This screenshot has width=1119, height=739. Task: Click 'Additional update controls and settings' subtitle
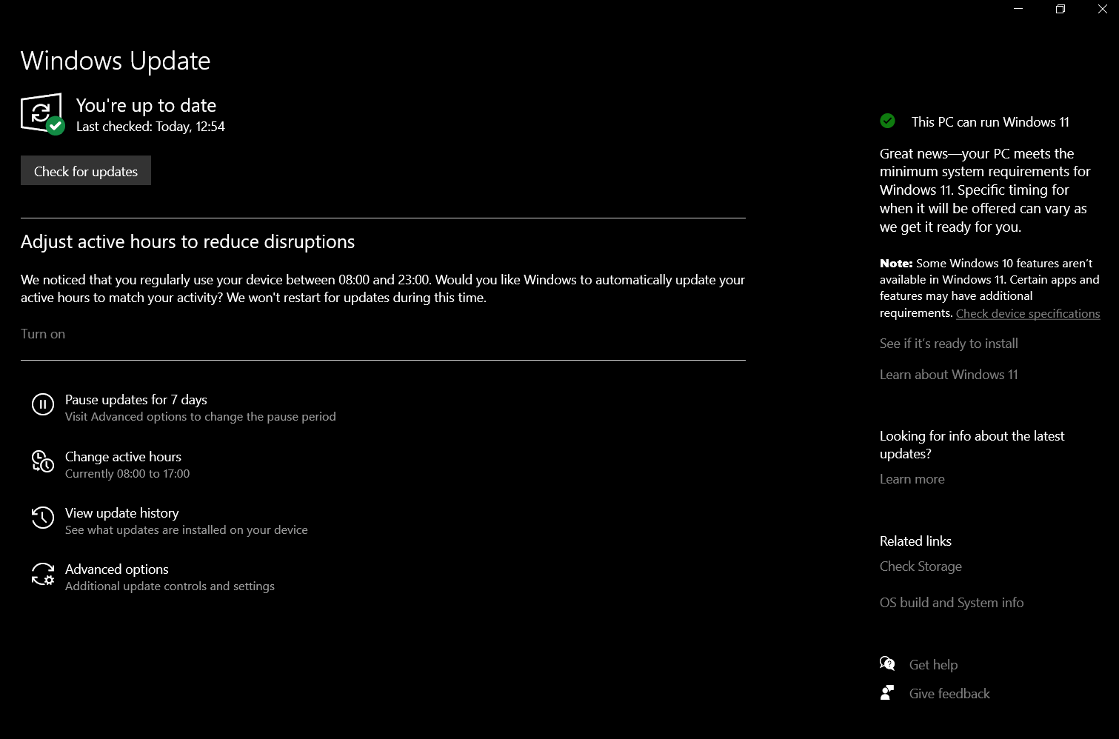click(170, 586)
